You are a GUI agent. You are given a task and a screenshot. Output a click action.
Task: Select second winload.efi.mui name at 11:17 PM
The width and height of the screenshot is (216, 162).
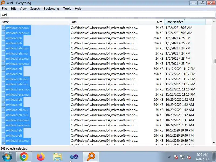coord(17,84)
